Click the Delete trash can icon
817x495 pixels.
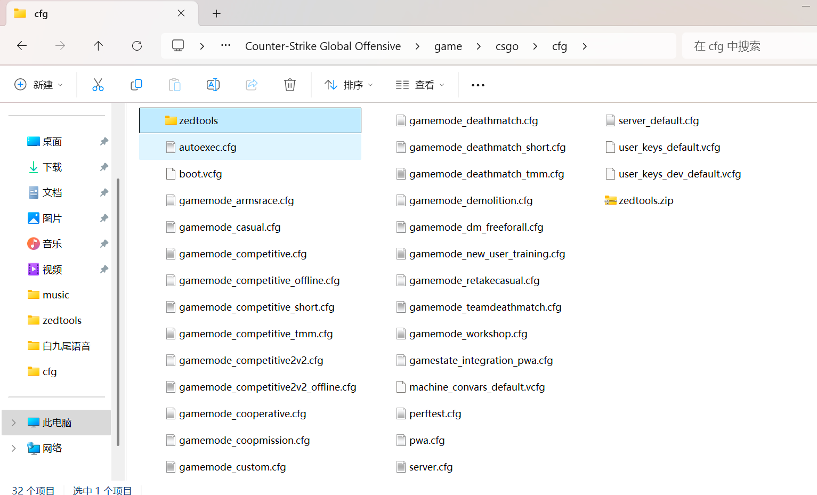[290, 85]
